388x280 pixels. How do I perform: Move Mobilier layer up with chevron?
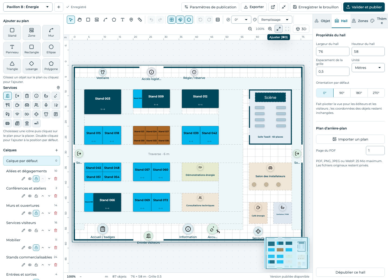coord(43,247)
